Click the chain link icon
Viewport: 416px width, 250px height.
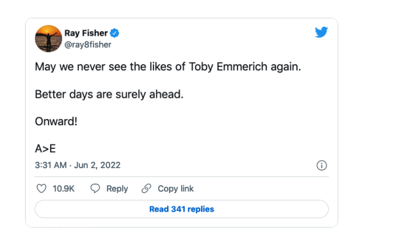coord(147,188)
